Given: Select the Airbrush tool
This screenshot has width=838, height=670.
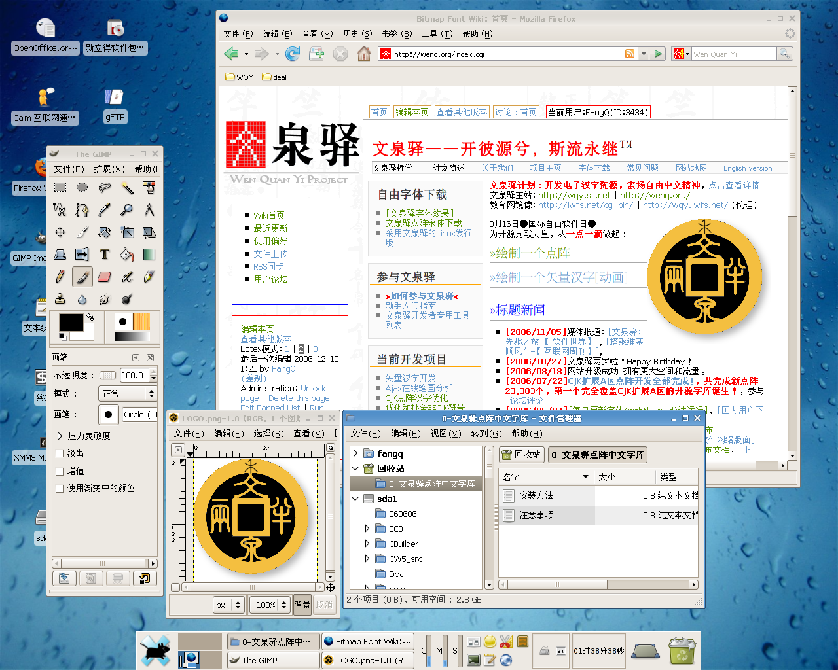Looking at the screenshot, I should click(127, 277).
